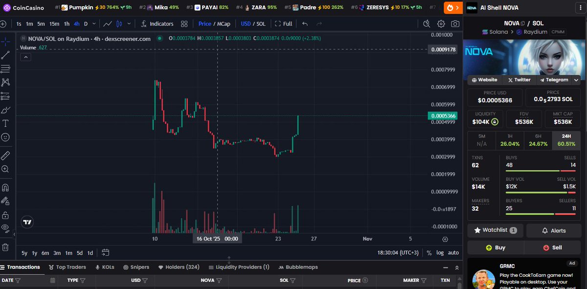Expand transactions panel with double chevron
Screen dimensions: 587x289
[x=457, y=267]
